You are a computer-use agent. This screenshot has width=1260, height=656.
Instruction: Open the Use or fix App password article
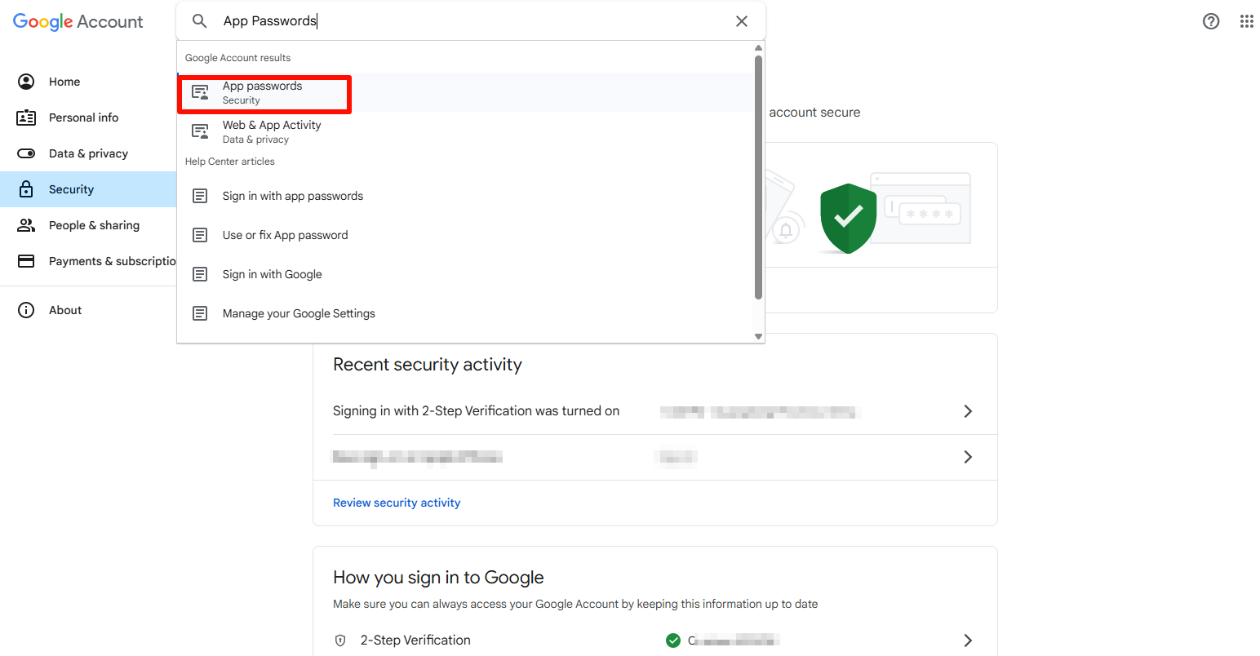pyautogui.click(x=285, y=235)
